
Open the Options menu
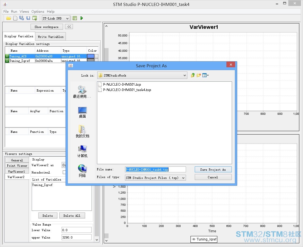38,11
